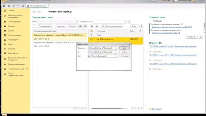Viewport: 206px width, 116px height.
Task: Click Финансовый результат и контроллинг icon
Action: click(x=5, y=59)
